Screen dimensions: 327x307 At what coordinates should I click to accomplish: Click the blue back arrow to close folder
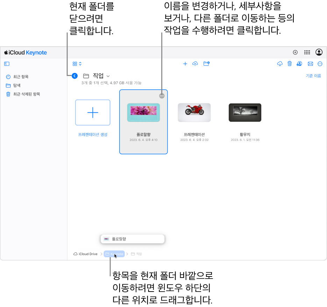74,76
